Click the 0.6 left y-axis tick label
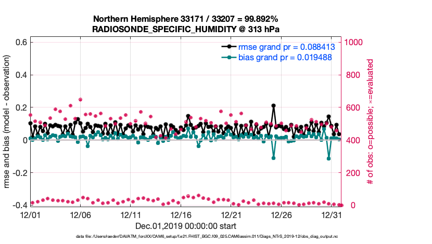 pos(19,42)
